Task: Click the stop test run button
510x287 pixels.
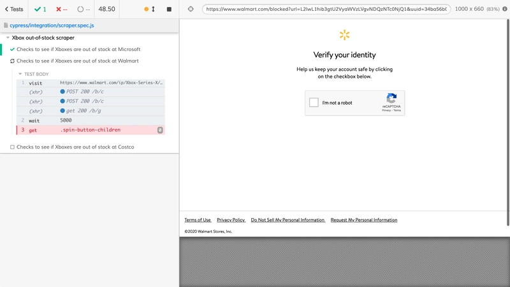Action: [x=169, y=10]
